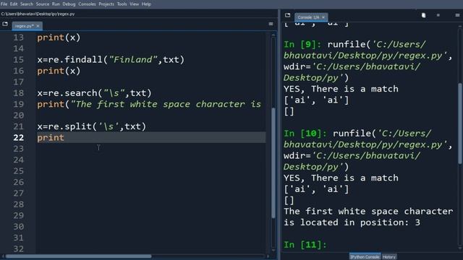
Task: Switch to the IPython Console tab
Action: point(365,257)
